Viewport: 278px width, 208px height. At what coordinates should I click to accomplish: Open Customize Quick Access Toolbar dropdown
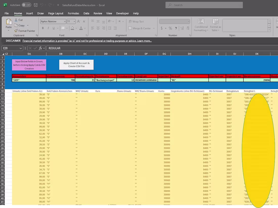(x=58, y=5)
